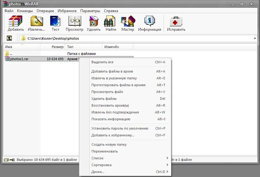
Task: Launch the Мастер wizard icon
Action: click(128, 21)
